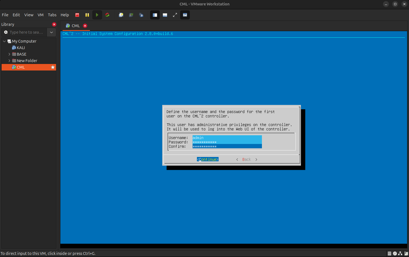Open the Tabs menu
409x257 pixels.
click(52, 15)
